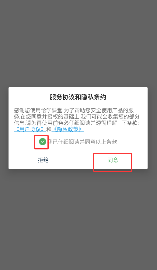This screenshot has height=270, width=157.
Task: Select the 我已仔细阅读并同意以上条款 label text
Action: point(82,142)
